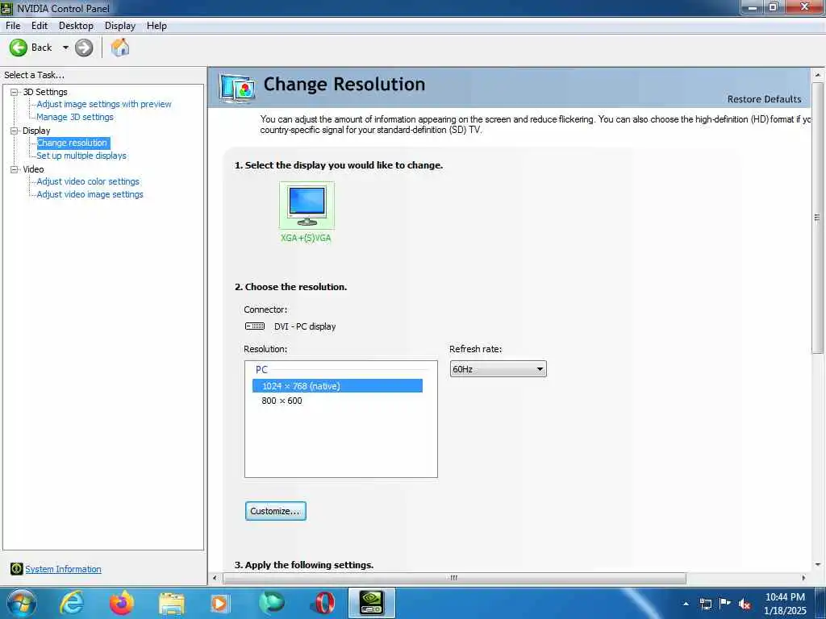Click the PC resolution group header
This screenshot has height=619, width=826.
(262, 369)
